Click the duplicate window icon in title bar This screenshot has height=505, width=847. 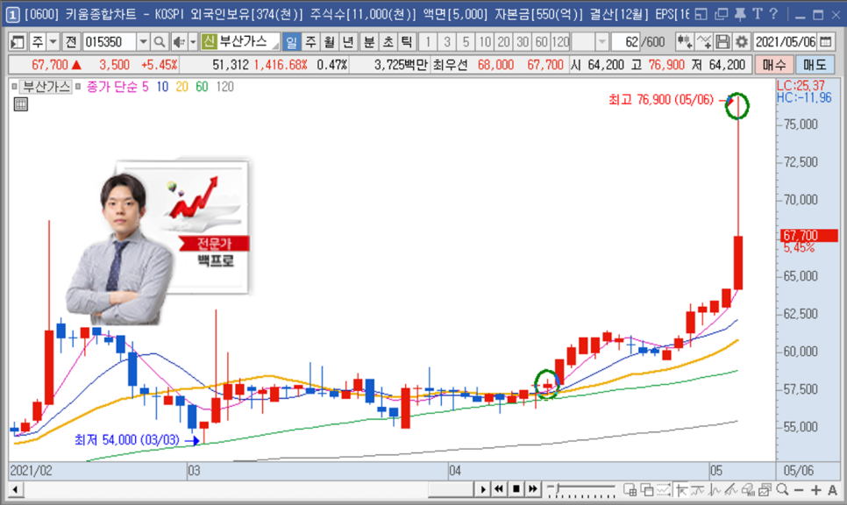(x=721, y=14)
